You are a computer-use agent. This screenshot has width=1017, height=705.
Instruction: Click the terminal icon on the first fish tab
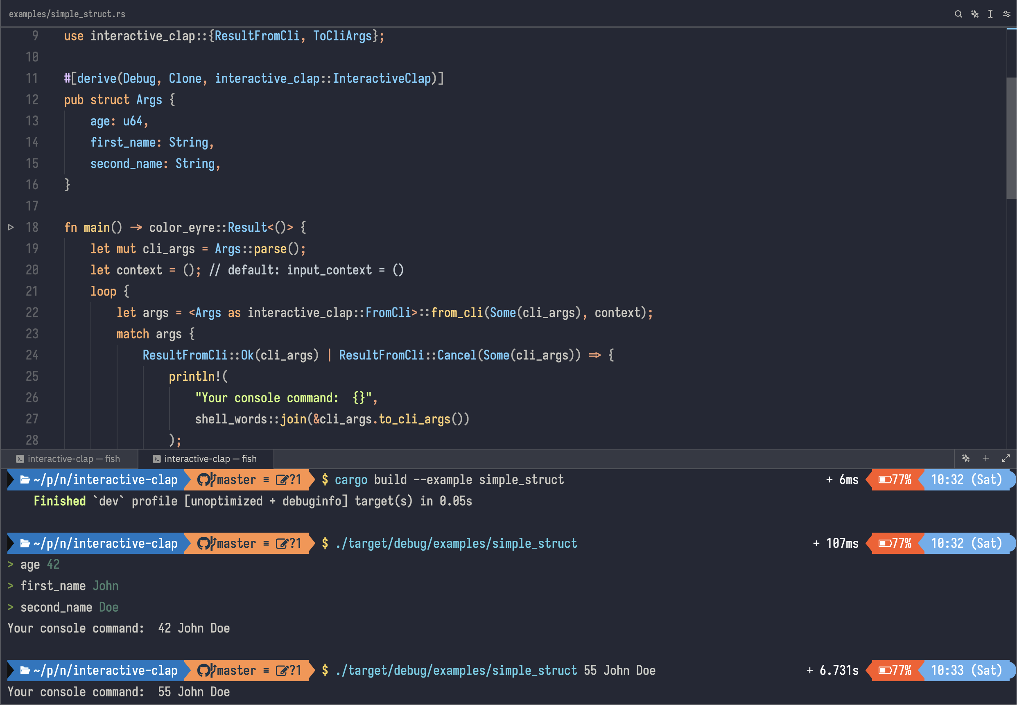[20, 459]
